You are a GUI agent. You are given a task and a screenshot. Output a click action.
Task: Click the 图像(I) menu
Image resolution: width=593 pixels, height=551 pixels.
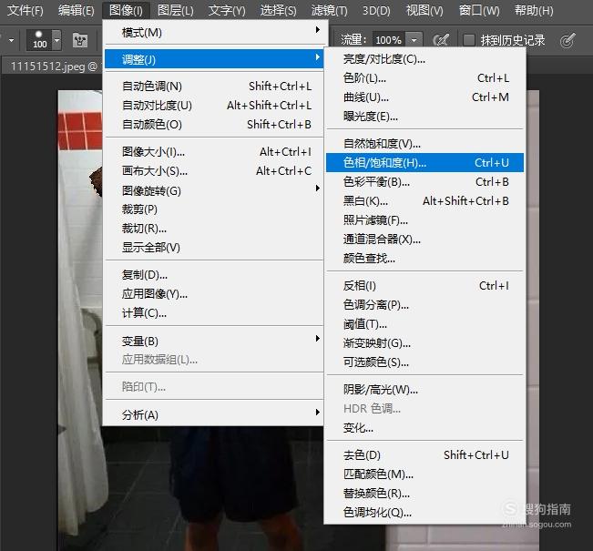click(x=126, y=10)
